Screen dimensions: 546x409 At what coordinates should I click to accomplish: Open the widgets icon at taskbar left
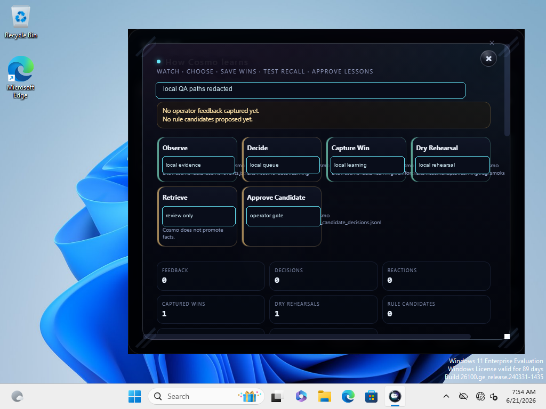tap(17, 396)
